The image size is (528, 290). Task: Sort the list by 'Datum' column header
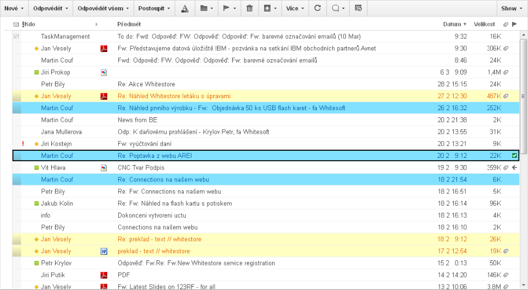point(454,24)
